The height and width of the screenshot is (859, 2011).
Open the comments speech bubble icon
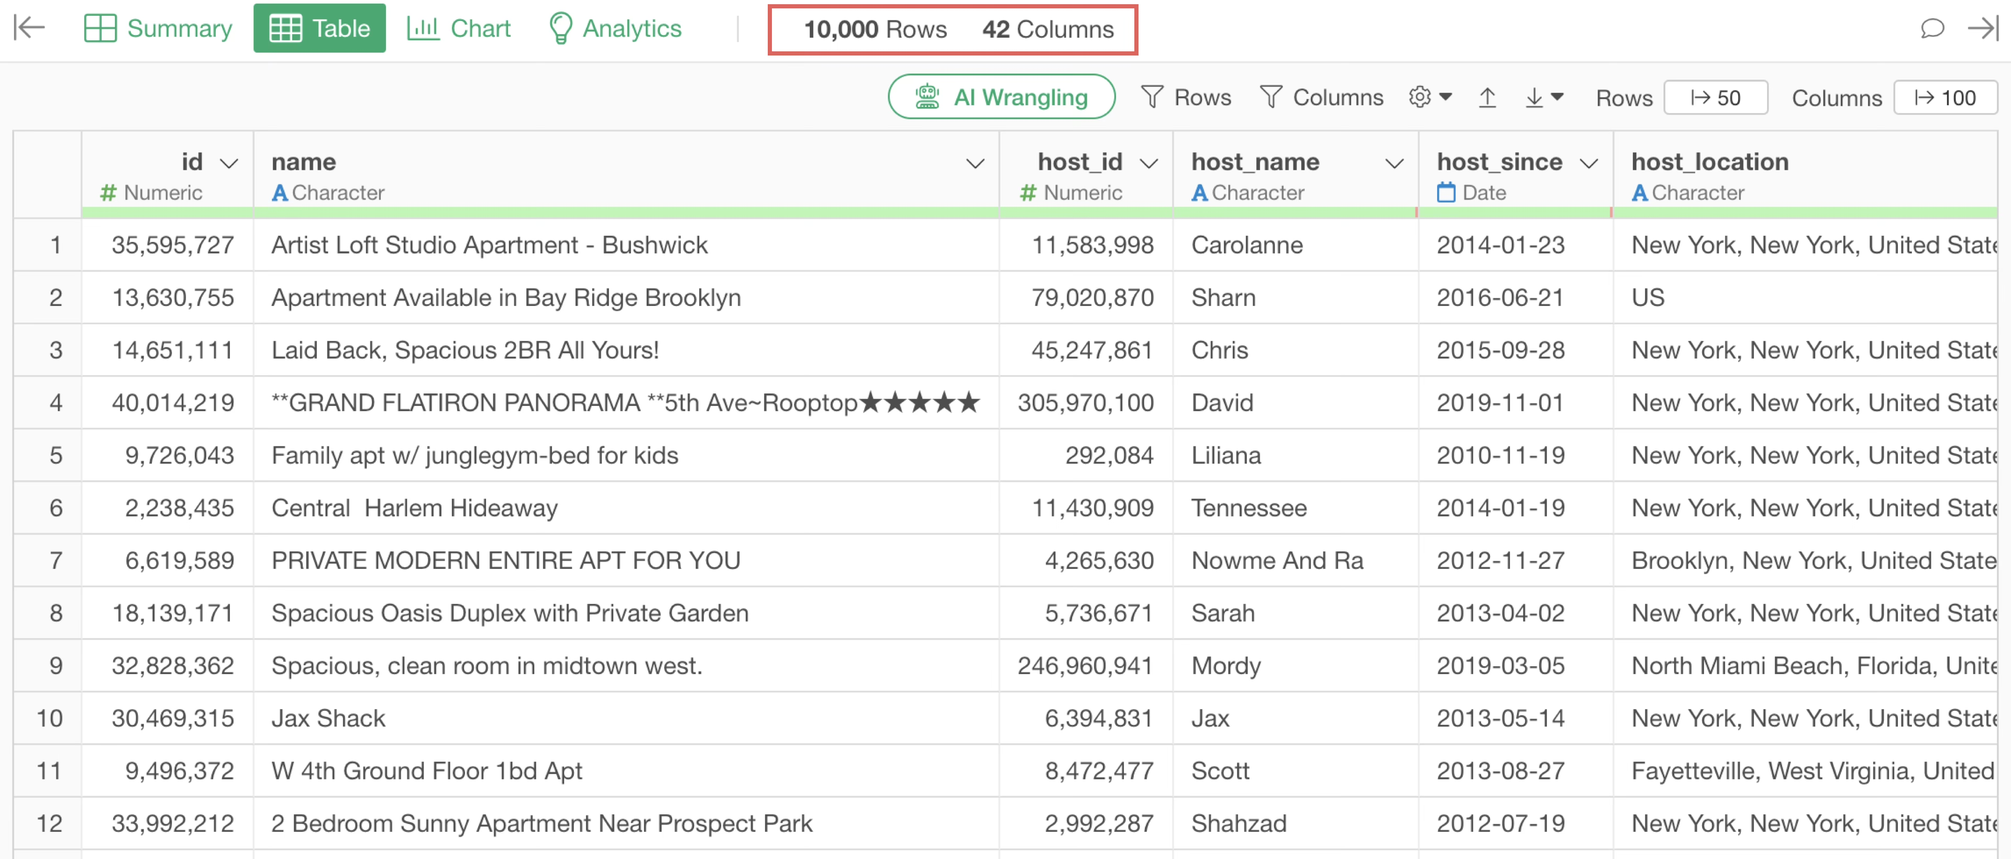pos(1932,28)
